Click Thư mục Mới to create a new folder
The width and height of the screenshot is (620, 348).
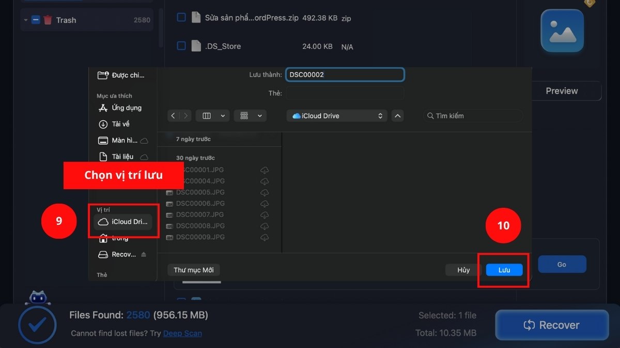click(194, 270)
